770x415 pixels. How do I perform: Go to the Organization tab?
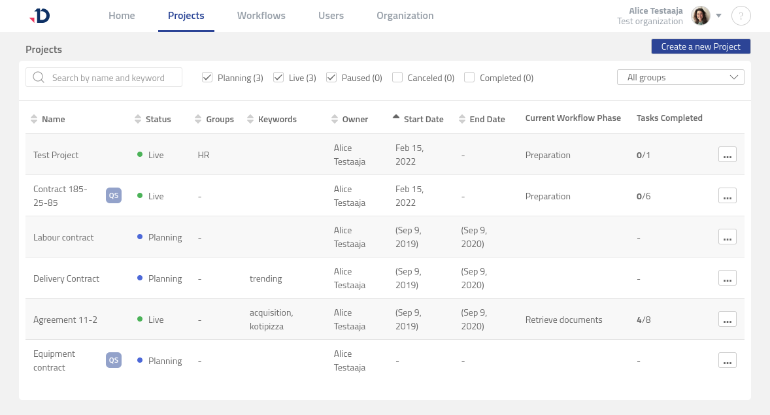point(405,16)
